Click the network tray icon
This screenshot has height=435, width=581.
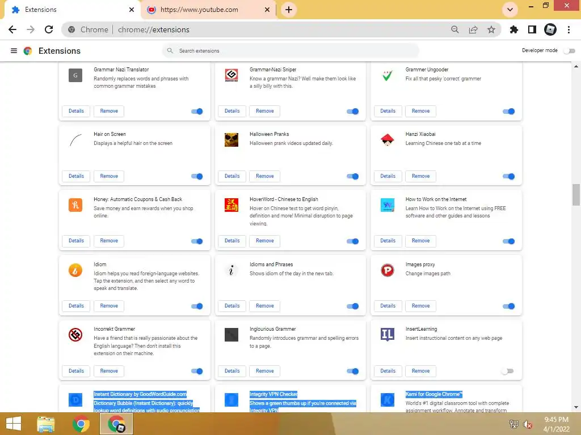pos(514,424)
